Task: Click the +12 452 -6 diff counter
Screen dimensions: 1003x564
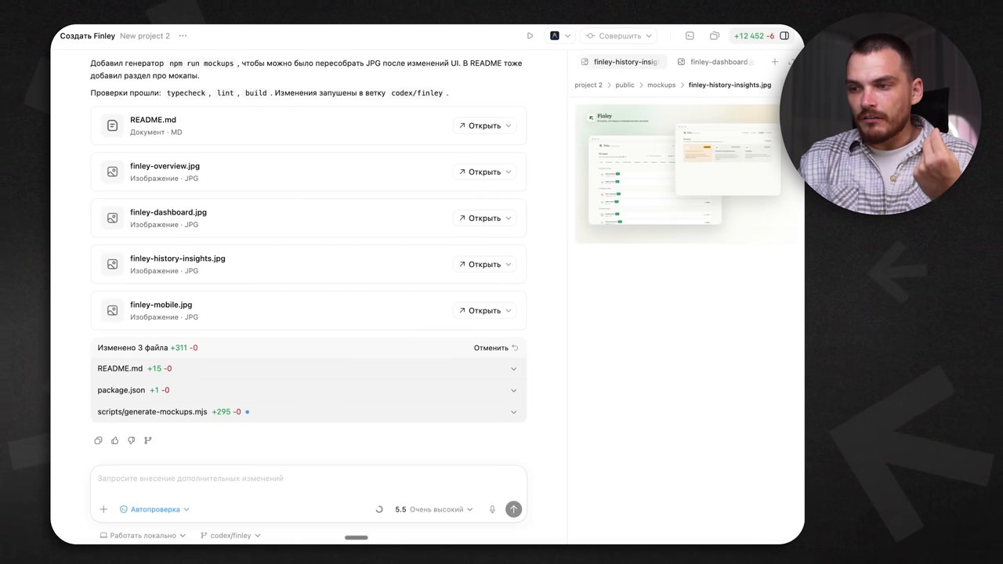Action: coord(754,36)
